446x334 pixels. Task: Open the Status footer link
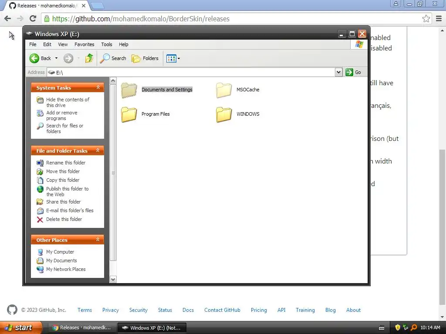pos(165,310)
